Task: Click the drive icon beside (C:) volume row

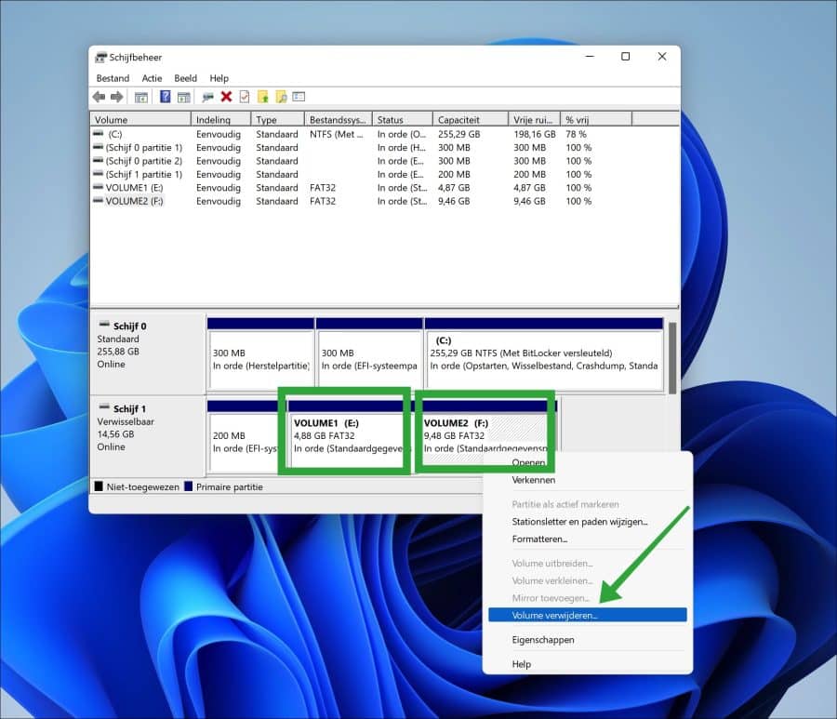Action: [x=99, y=133]
